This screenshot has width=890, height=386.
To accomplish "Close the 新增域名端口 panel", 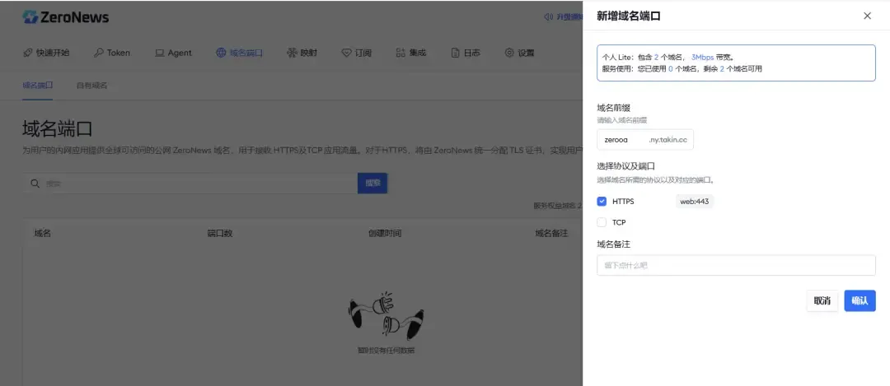I will 867,16.
